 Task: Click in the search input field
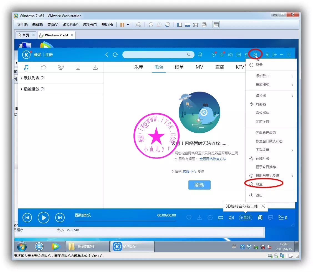tap(154, 55)
